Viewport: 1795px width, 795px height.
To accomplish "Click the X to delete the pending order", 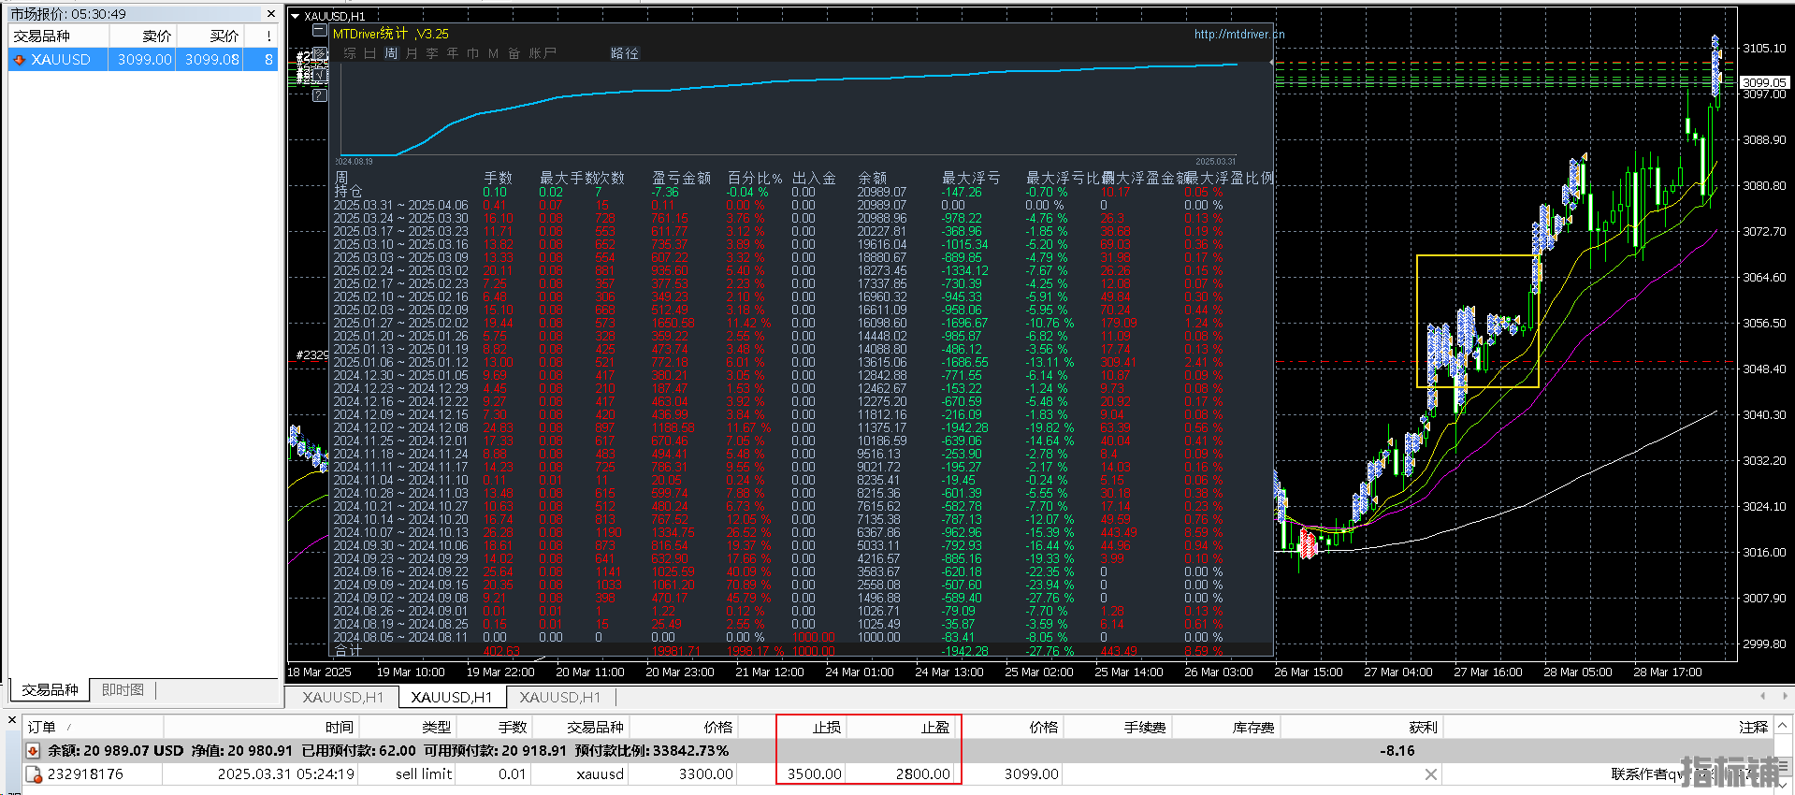I will coord(1430,774).
